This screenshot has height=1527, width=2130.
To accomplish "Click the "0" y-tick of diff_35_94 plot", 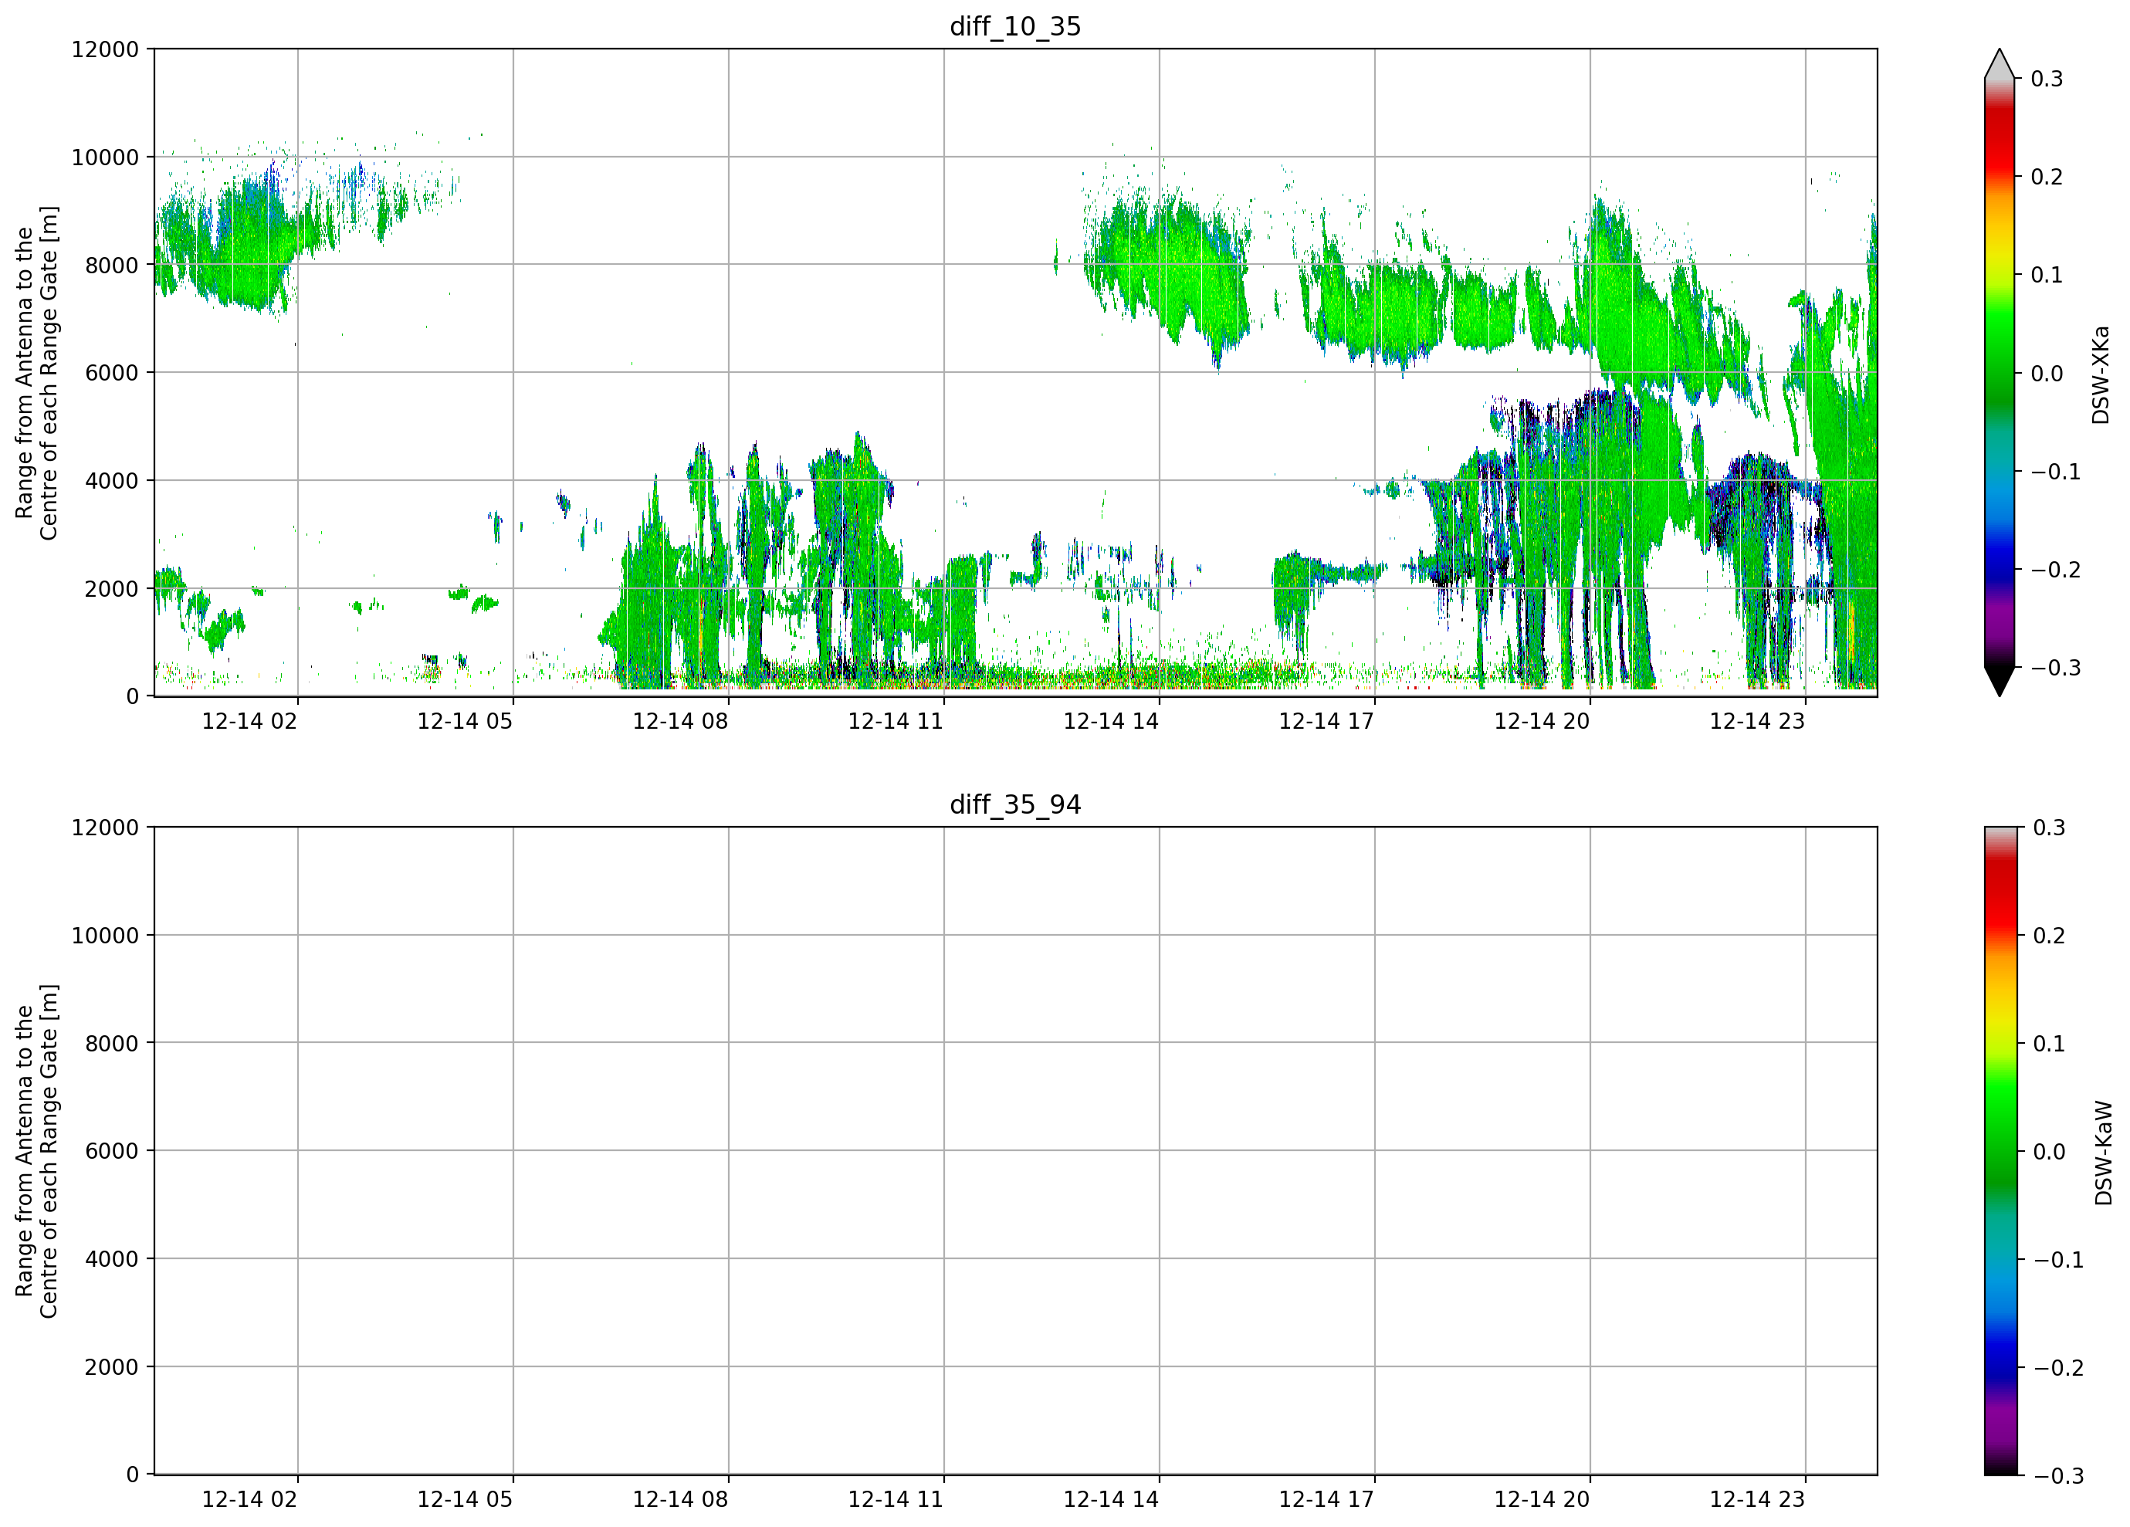I will coord(133,1475).
